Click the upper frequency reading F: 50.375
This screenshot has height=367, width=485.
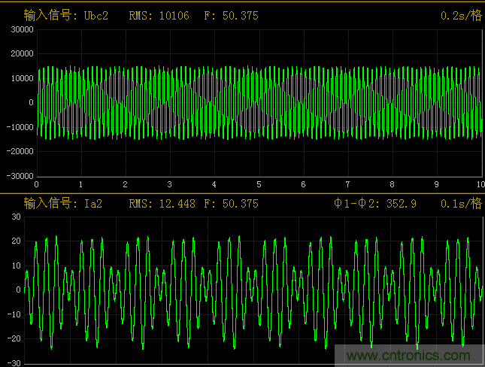[232, 16]
